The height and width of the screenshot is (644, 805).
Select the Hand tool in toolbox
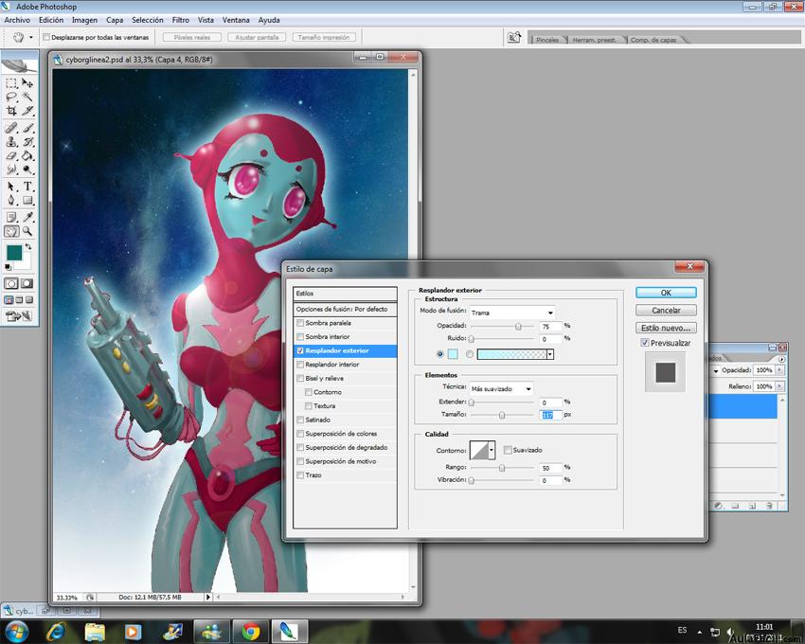(x=11, y=231)
